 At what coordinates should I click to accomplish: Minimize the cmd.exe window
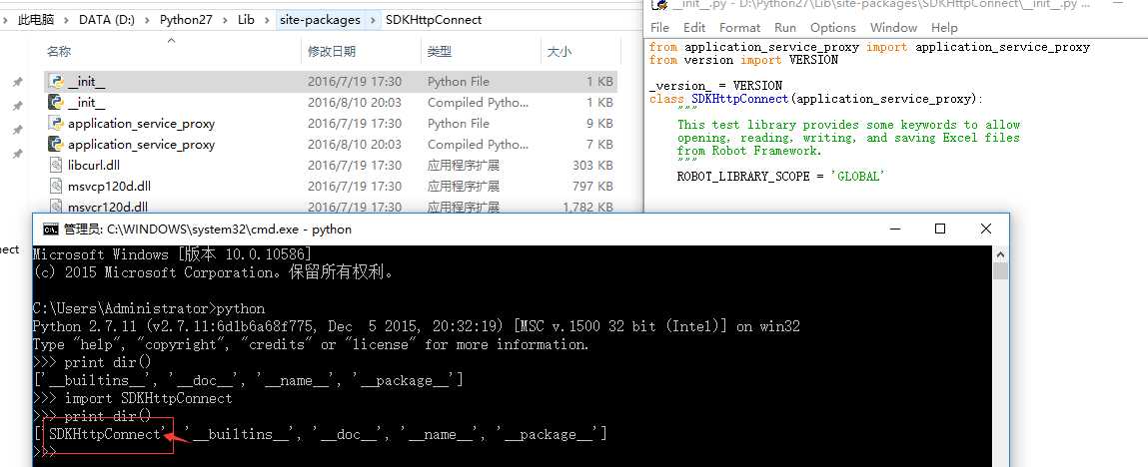[x=894, y=229]
